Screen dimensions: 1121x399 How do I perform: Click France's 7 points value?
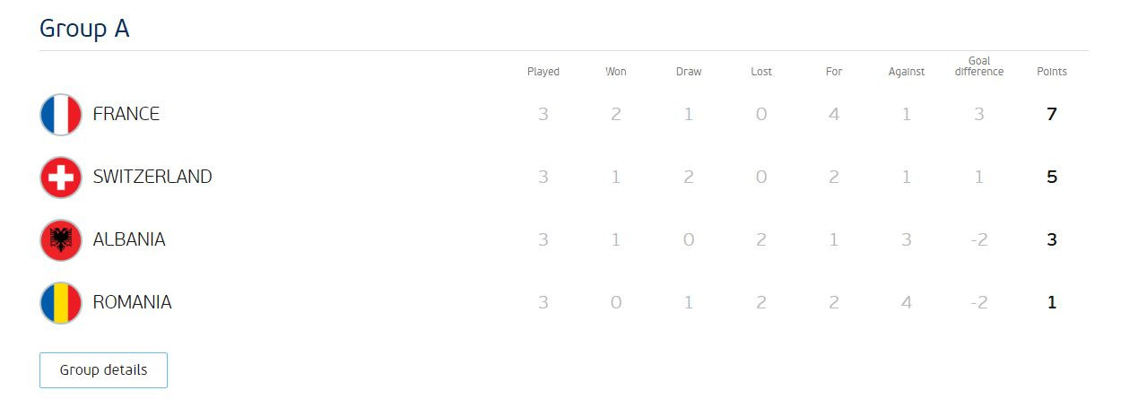[1052, 115]
